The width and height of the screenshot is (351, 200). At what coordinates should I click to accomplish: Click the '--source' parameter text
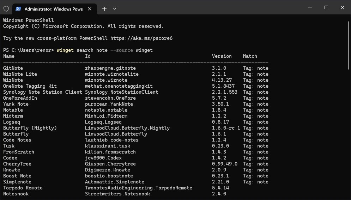point(122,50)
